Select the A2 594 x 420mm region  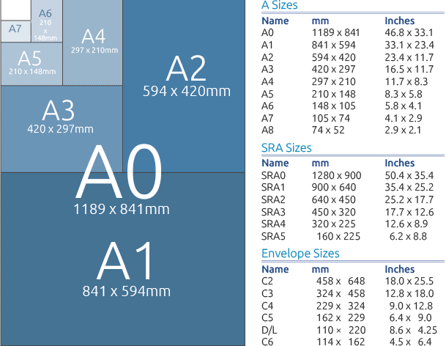184,86
